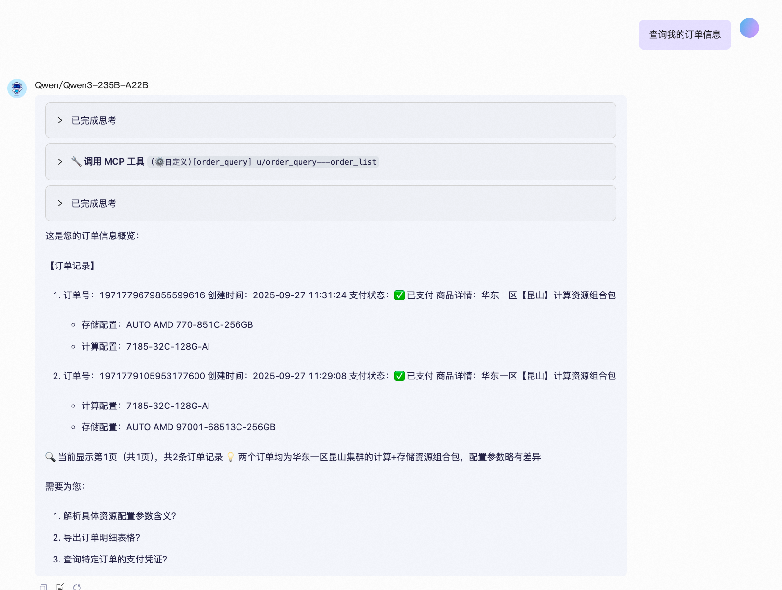This screenshot has width=782, height=590.
Task: Expand the first 已完成思考 section
Action: tap(60, 120)
